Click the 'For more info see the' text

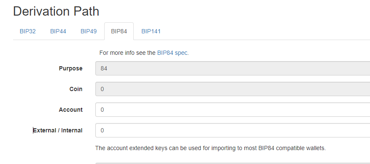point(127,53)
